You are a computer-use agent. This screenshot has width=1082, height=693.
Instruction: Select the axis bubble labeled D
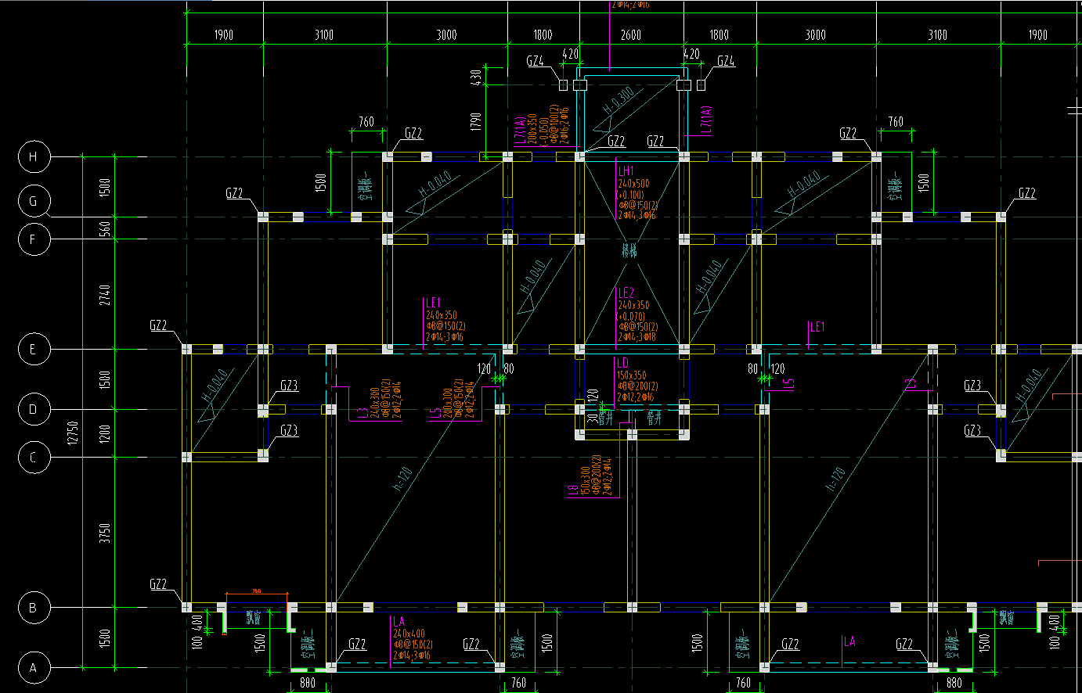pyautogui.click(x=33, y=409)
